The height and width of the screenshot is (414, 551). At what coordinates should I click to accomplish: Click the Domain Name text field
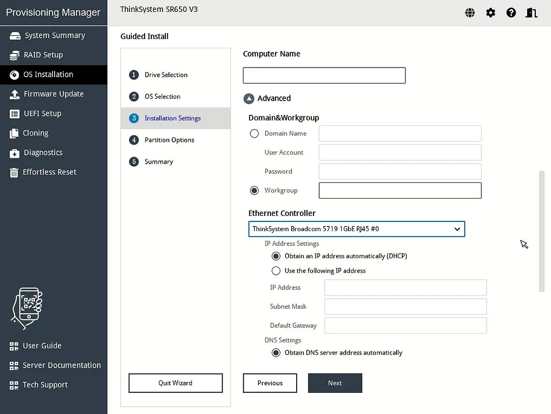400,134
